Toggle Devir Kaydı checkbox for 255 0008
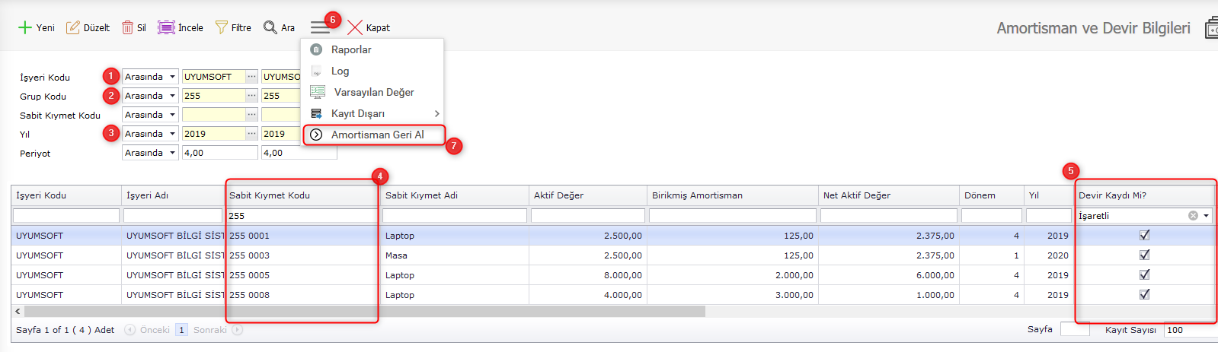1218x352 pixels. click(1144, 294)
